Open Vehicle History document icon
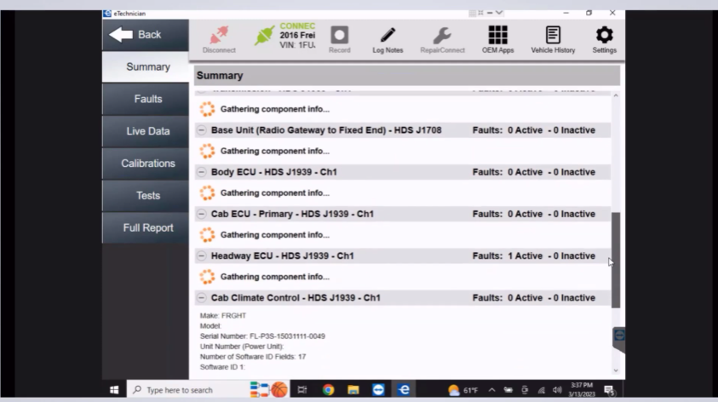 tap(553, 39)
